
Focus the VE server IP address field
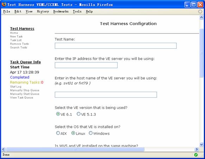[x=86, y=65]
